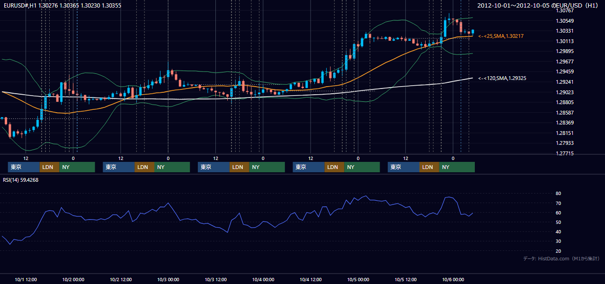Select price axis value 1.29241
The width and height of the screenshot is (605, 284).
point(565,82)
